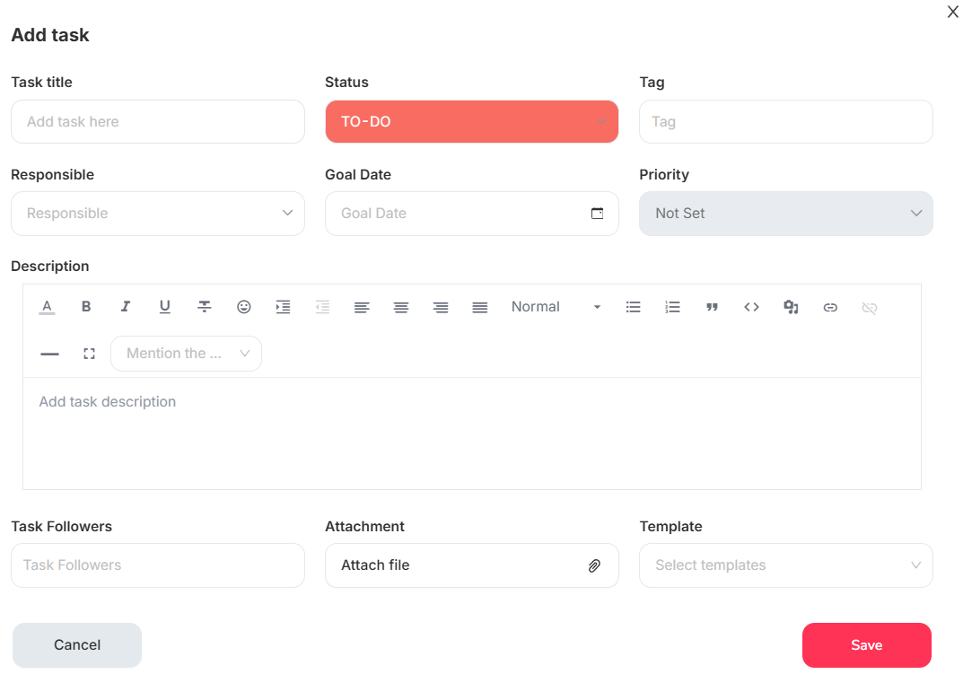Insert a code block in the description
Screen dimensions: 963x674
tap(752, 306)
